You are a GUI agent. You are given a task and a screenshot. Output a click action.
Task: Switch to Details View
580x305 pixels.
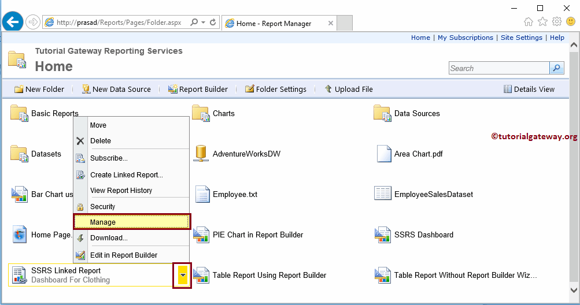point(529,89)
